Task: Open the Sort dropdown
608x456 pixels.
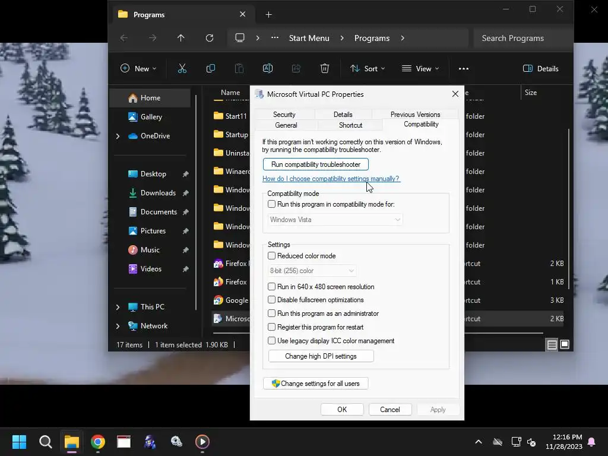Action: coord(368,69)
